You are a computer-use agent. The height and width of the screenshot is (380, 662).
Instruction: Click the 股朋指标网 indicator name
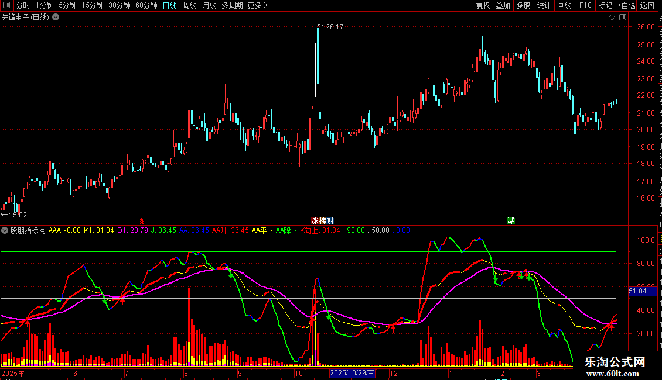point(28,230)
